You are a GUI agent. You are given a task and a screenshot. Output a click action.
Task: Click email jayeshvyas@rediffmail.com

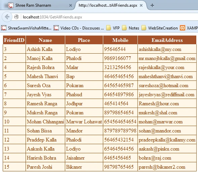tap(166, 95)
